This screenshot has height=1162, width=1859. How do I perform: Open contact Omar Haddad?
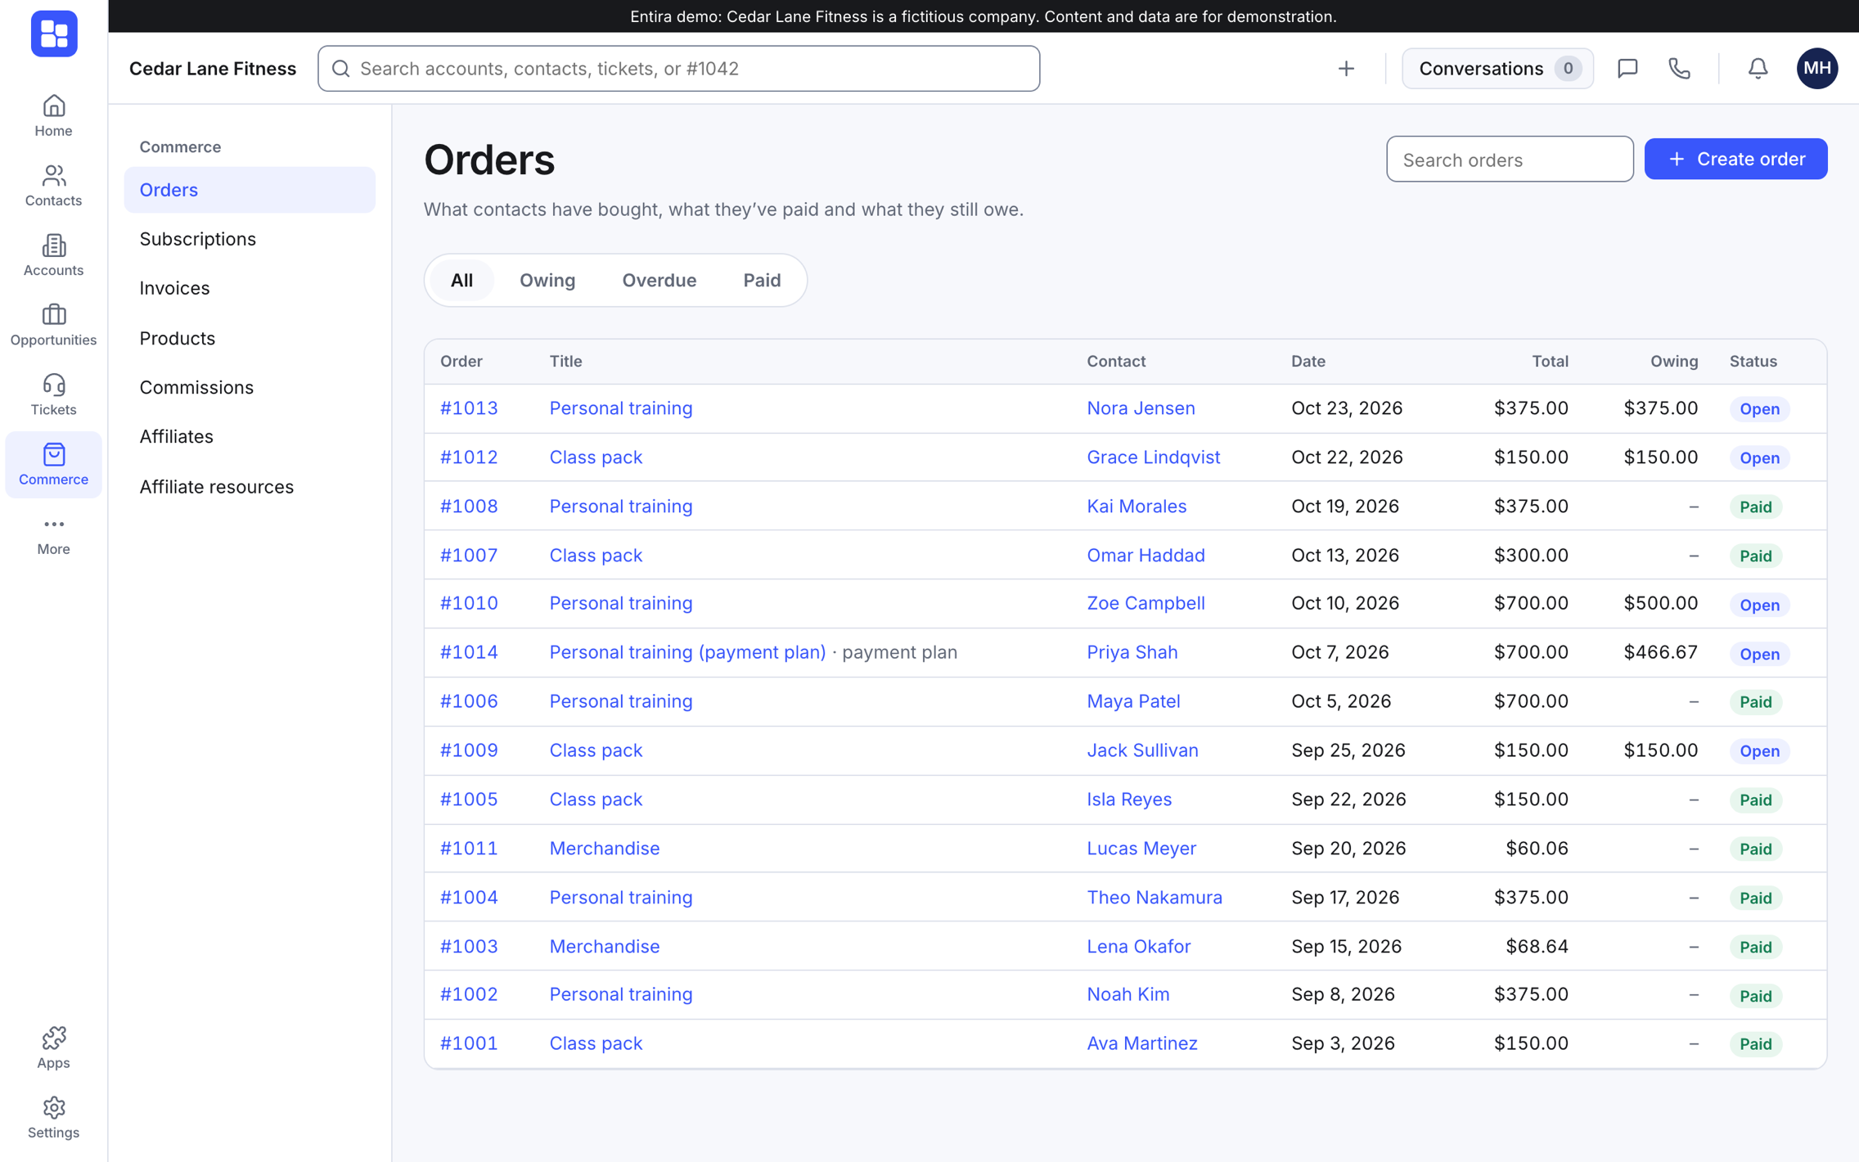[x=1146, y=555]
